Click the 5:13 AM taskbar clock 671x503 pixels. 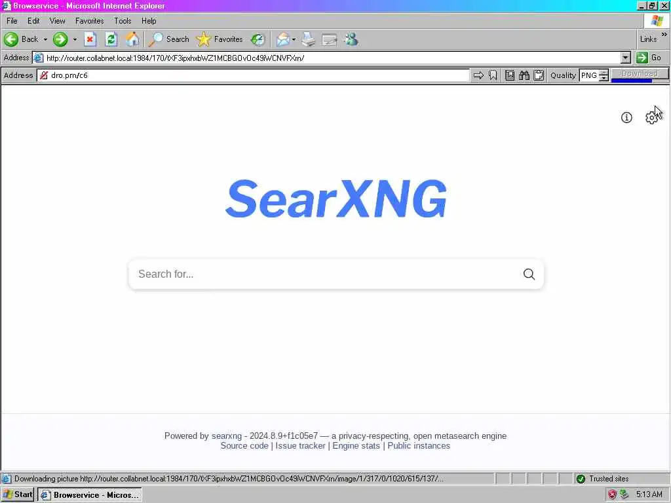[649, 494]
